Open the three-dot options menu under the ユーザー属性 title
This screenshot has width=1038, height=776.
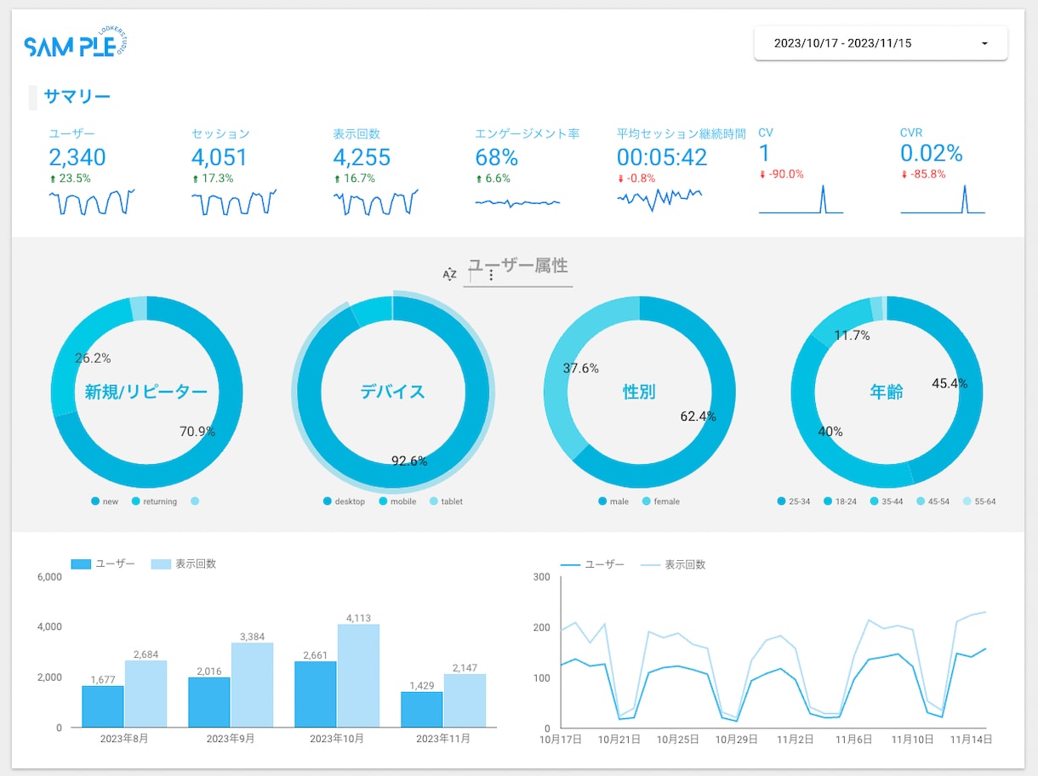pyautogui.click(x=491, y=275)
